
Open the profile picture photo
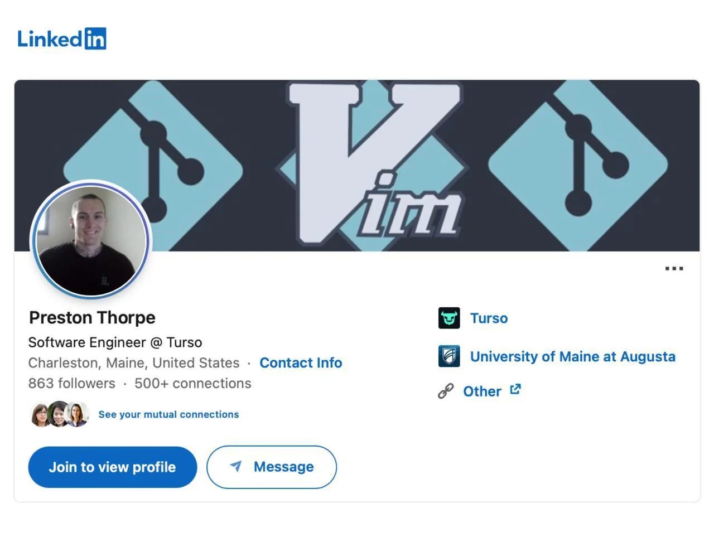point(91,240)
